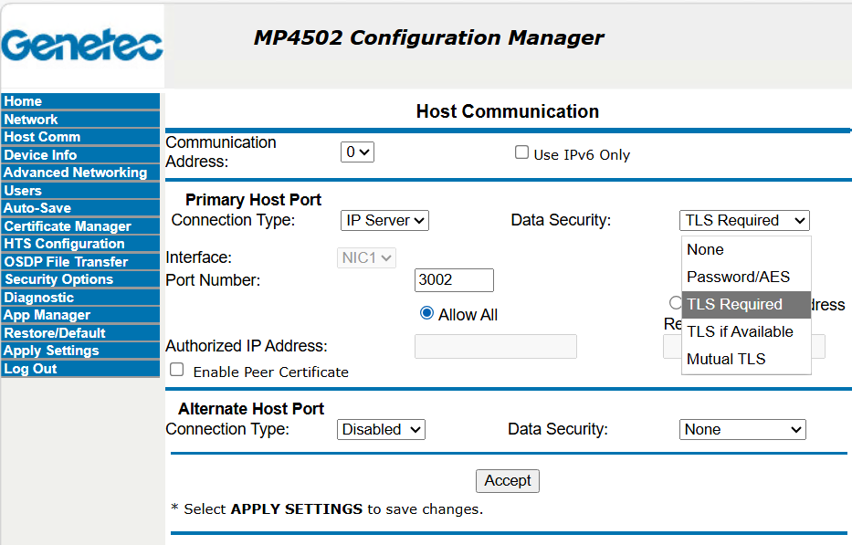Open Communication Address dropdown
This screenshot has width=852, height=545.
pyautogui.click(x=357, y=152)
